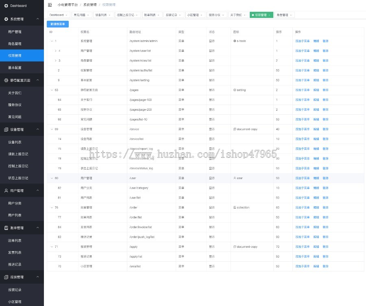Click 小电管理平台 in the breadcrumb

point(68,4)
